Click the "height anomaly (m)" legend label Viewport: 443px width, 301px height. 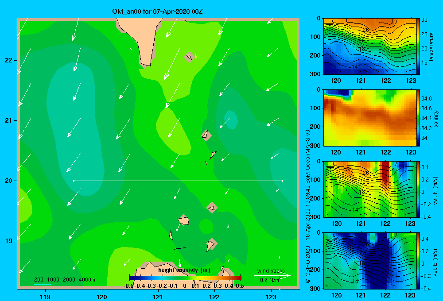tap(184, 270)
